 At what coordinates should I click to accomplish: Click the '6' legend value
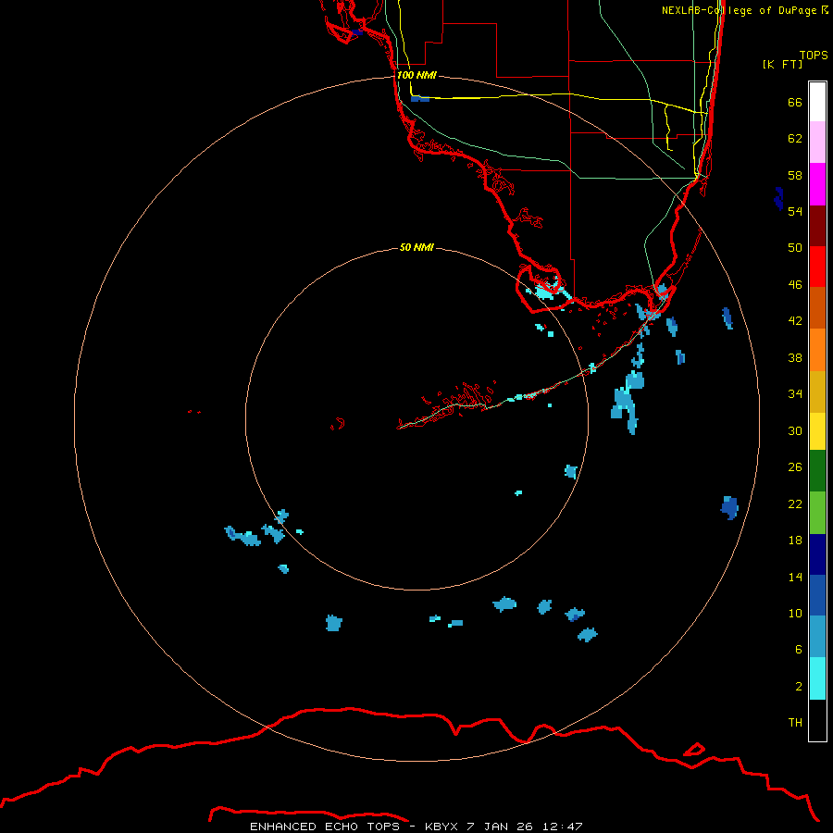799,649
